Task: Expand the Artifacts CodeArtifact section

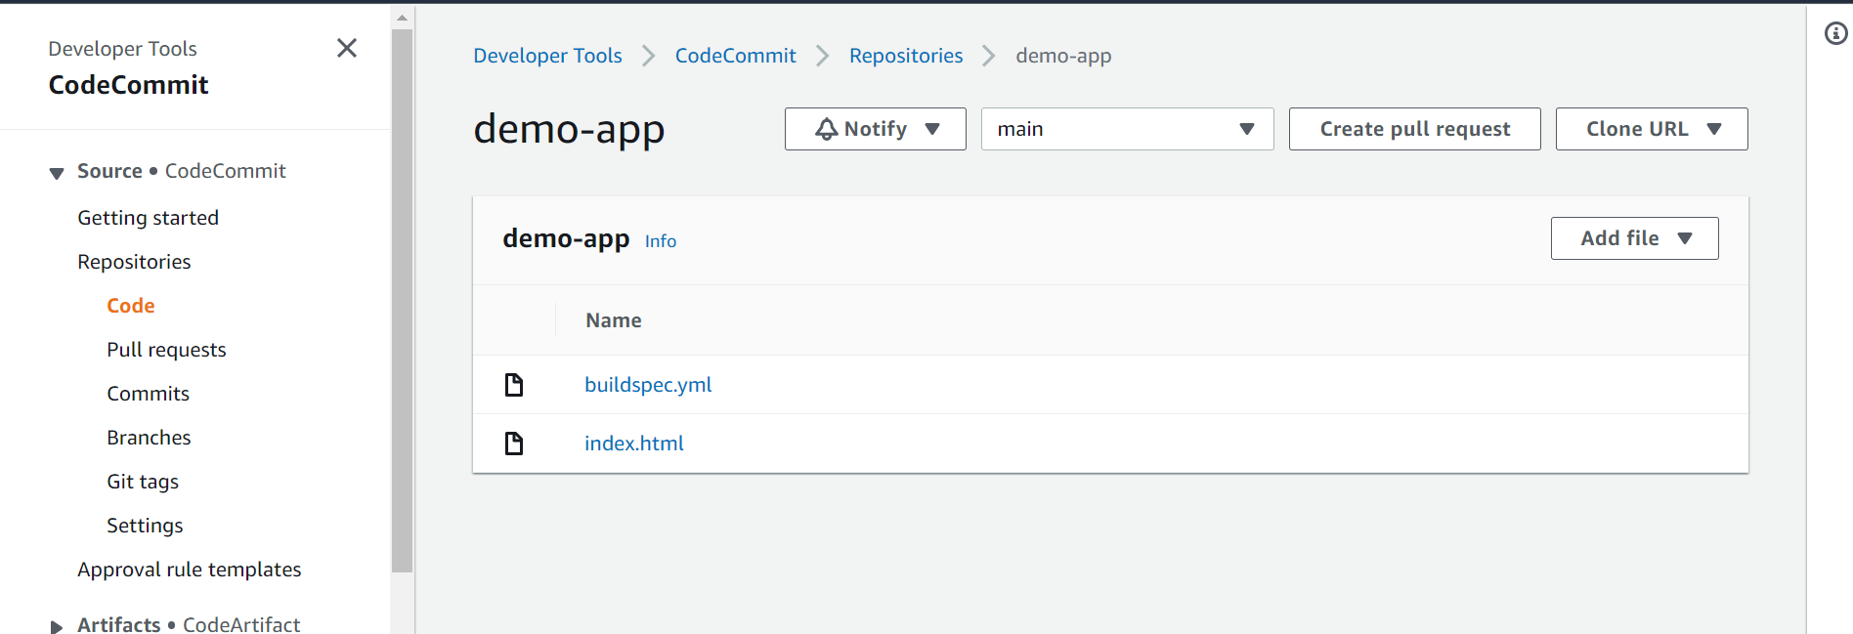Action: point(57,626)
